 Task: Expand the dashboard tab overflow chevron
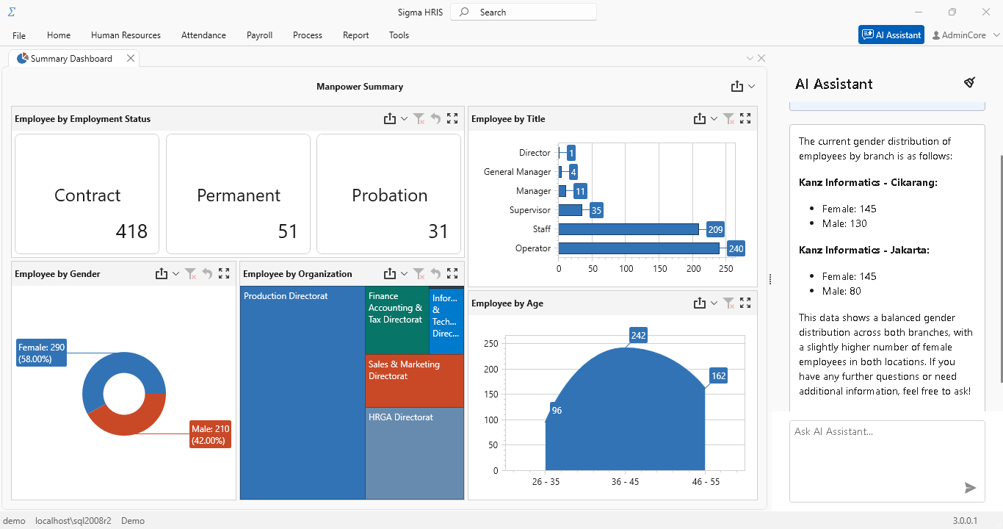[x=750, y=57]
